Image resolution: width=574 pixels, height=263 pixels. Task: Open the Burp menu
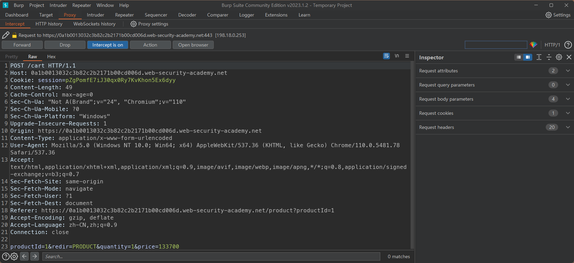[19, 5]
